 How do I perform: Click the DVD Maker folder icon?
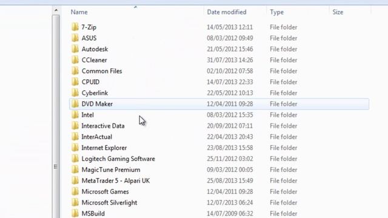[75, 104]
